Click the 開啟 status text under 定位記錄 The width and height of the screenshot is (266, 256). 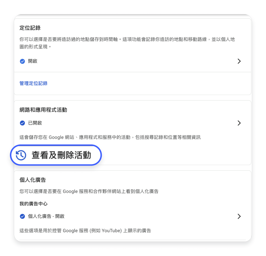point(33,61)
